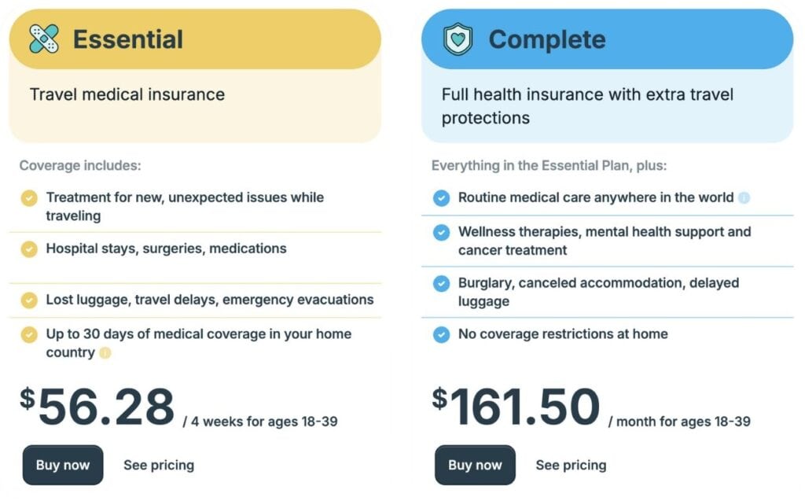Image resolution: width=805 pixels, height=501 pixels.
Task: Click info icon beside home country coverage
Action: [105, 353]
